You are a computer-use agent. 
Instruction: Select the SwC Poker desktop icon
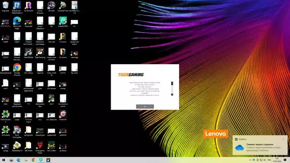coord(51,146)
